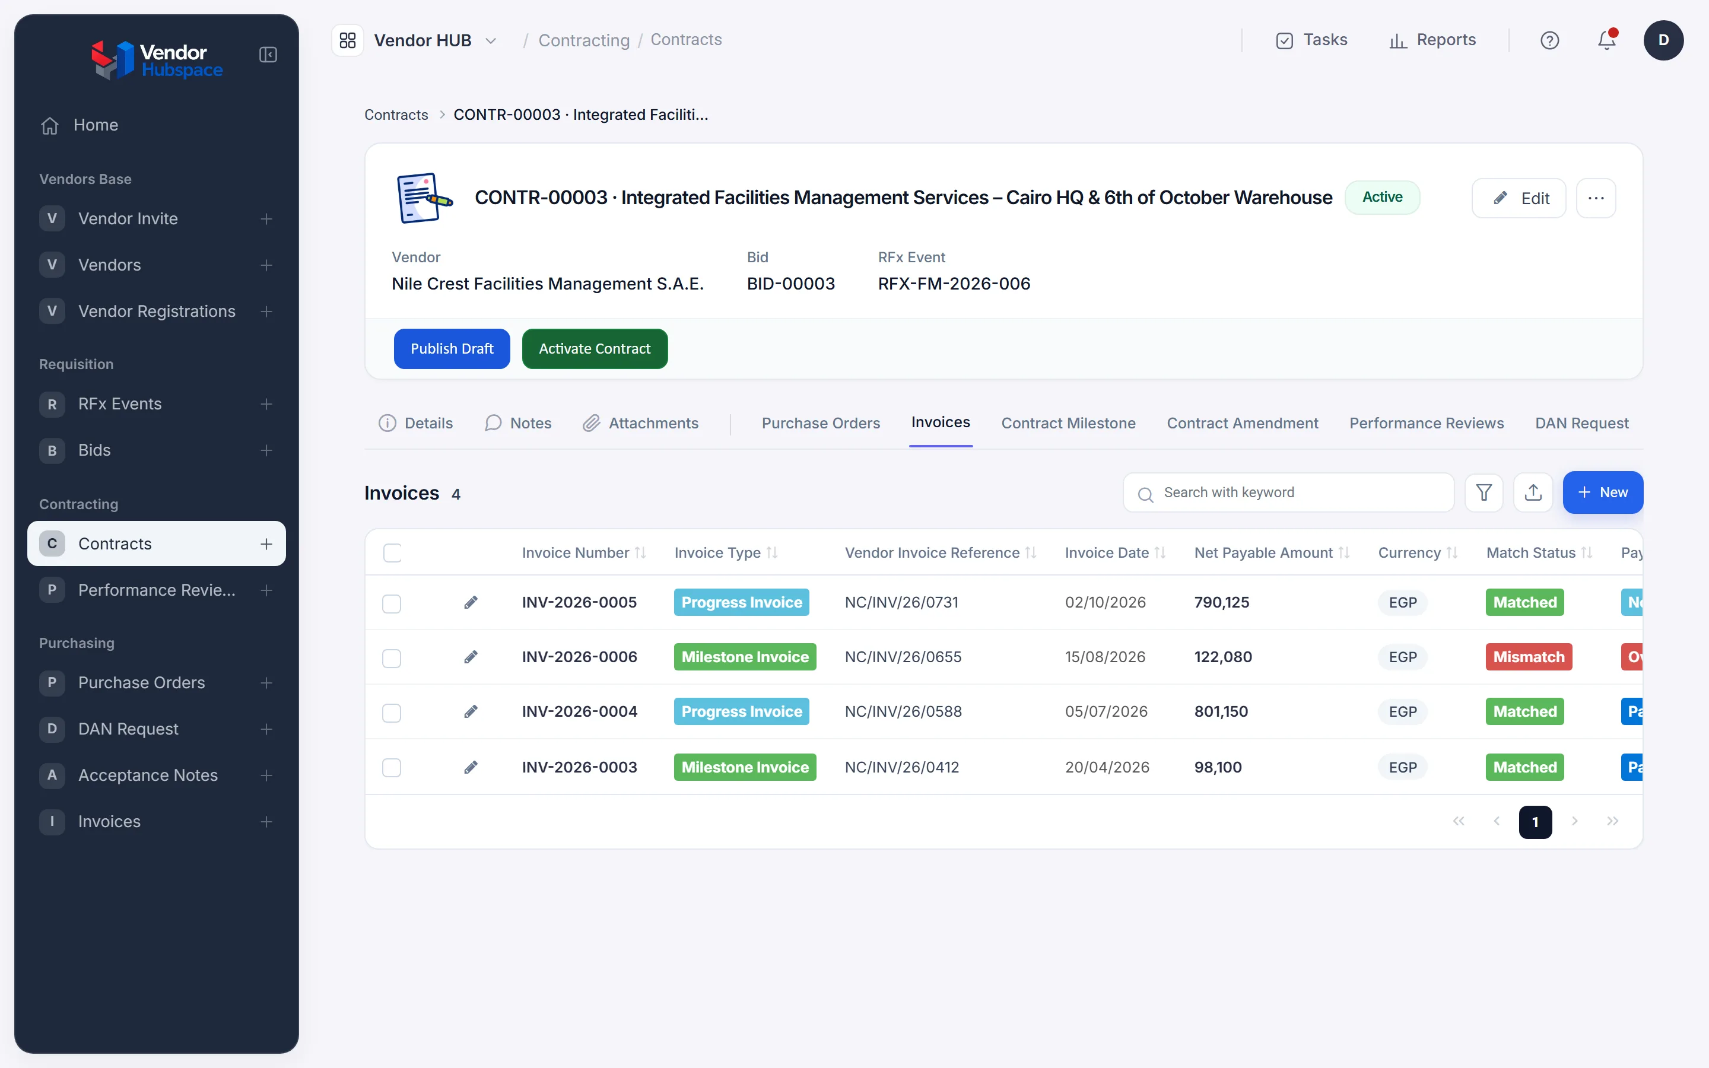Edit invoice INV-2026-0005 pencil icon

[x=471, y=602]
